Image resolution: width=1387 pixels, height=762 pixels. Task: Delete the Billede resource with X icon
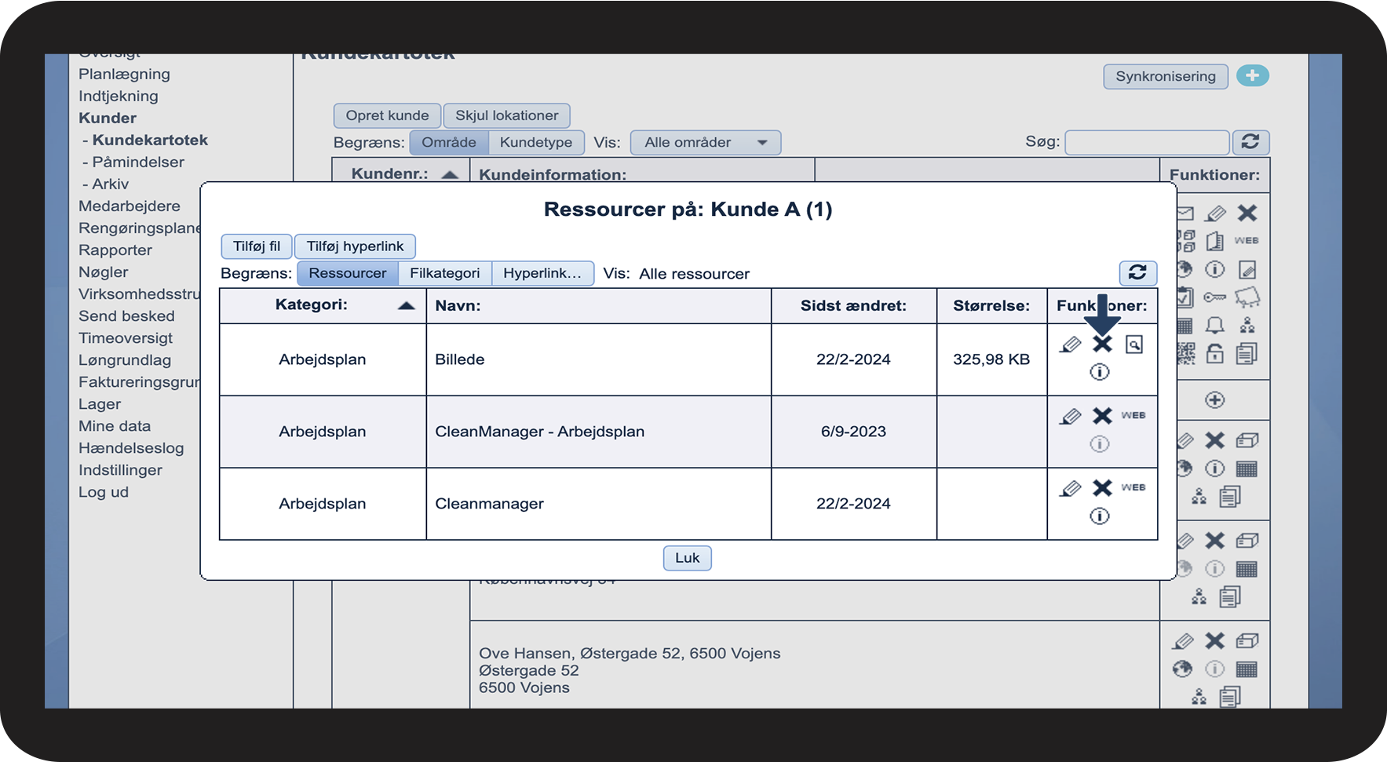coord(1102,345)
